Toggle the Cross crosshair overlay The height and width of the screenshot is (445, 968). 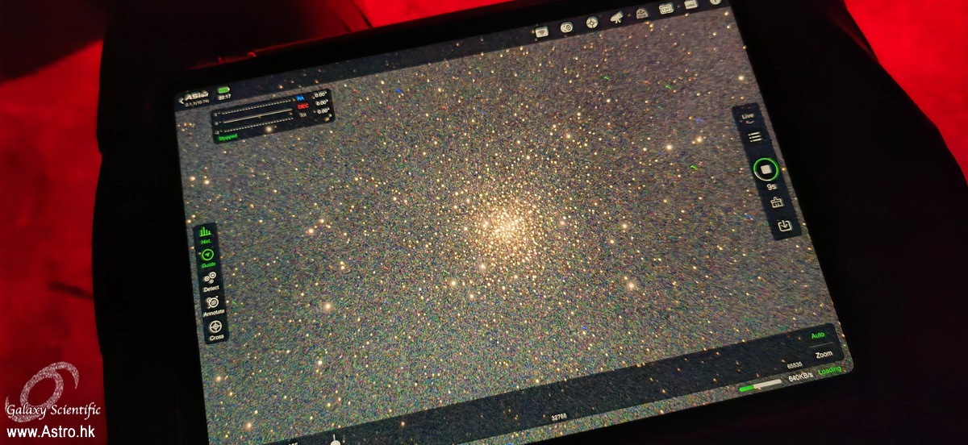tap(216, 331)
